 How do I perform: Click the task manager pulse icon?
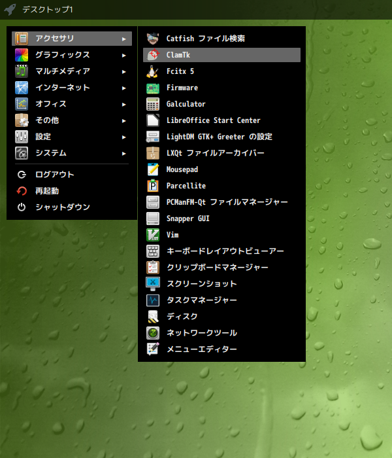click(153, 300)
